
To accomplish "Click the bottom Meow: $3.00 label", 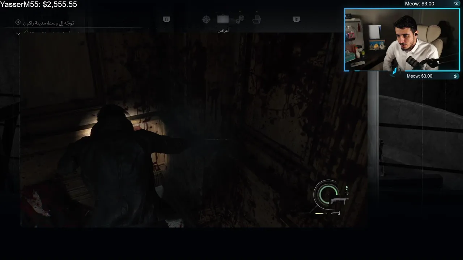I will coord(420,76).
